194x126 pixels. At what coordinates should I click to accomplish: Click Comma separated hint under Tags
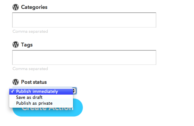pyautogui.click(x=30, y=69)
